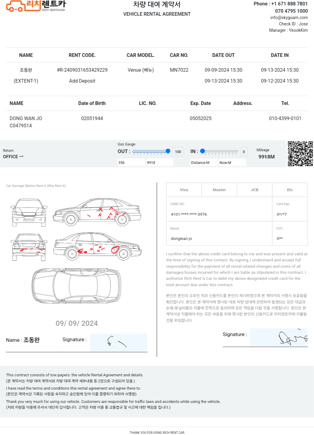Select the JCB card tab
Image resolution: width=314 pixels, height=435 pixels.
[255, 190]
